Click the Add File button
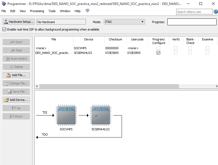Image resolution: width=218 pixels, height=165 pixels. tap(16, 75)
